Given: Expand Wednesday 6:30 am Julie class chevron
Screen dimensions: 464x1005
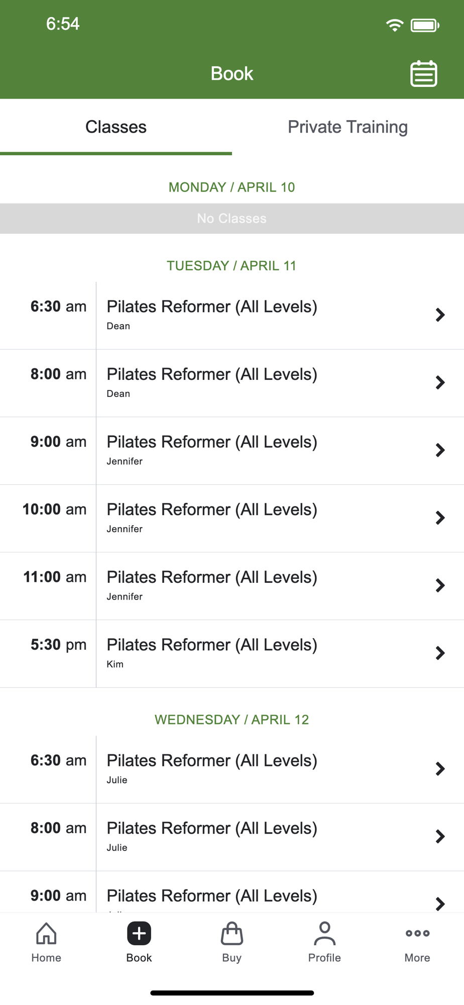Looking at the screenshot, I should (440, 769).
